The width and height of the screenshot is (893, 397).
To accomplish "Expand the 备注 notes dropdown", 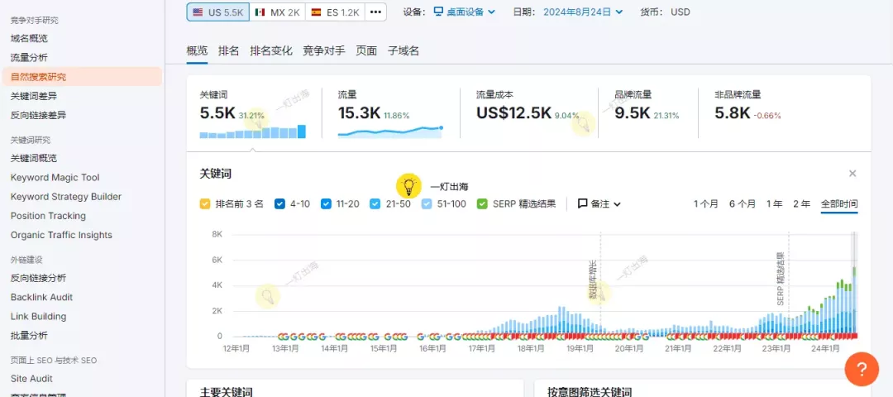I will click(x=617, y=204).
